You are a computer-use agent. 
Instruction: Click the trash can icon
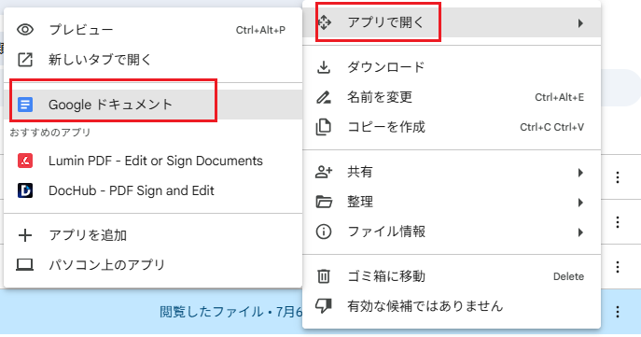(324, 276)
